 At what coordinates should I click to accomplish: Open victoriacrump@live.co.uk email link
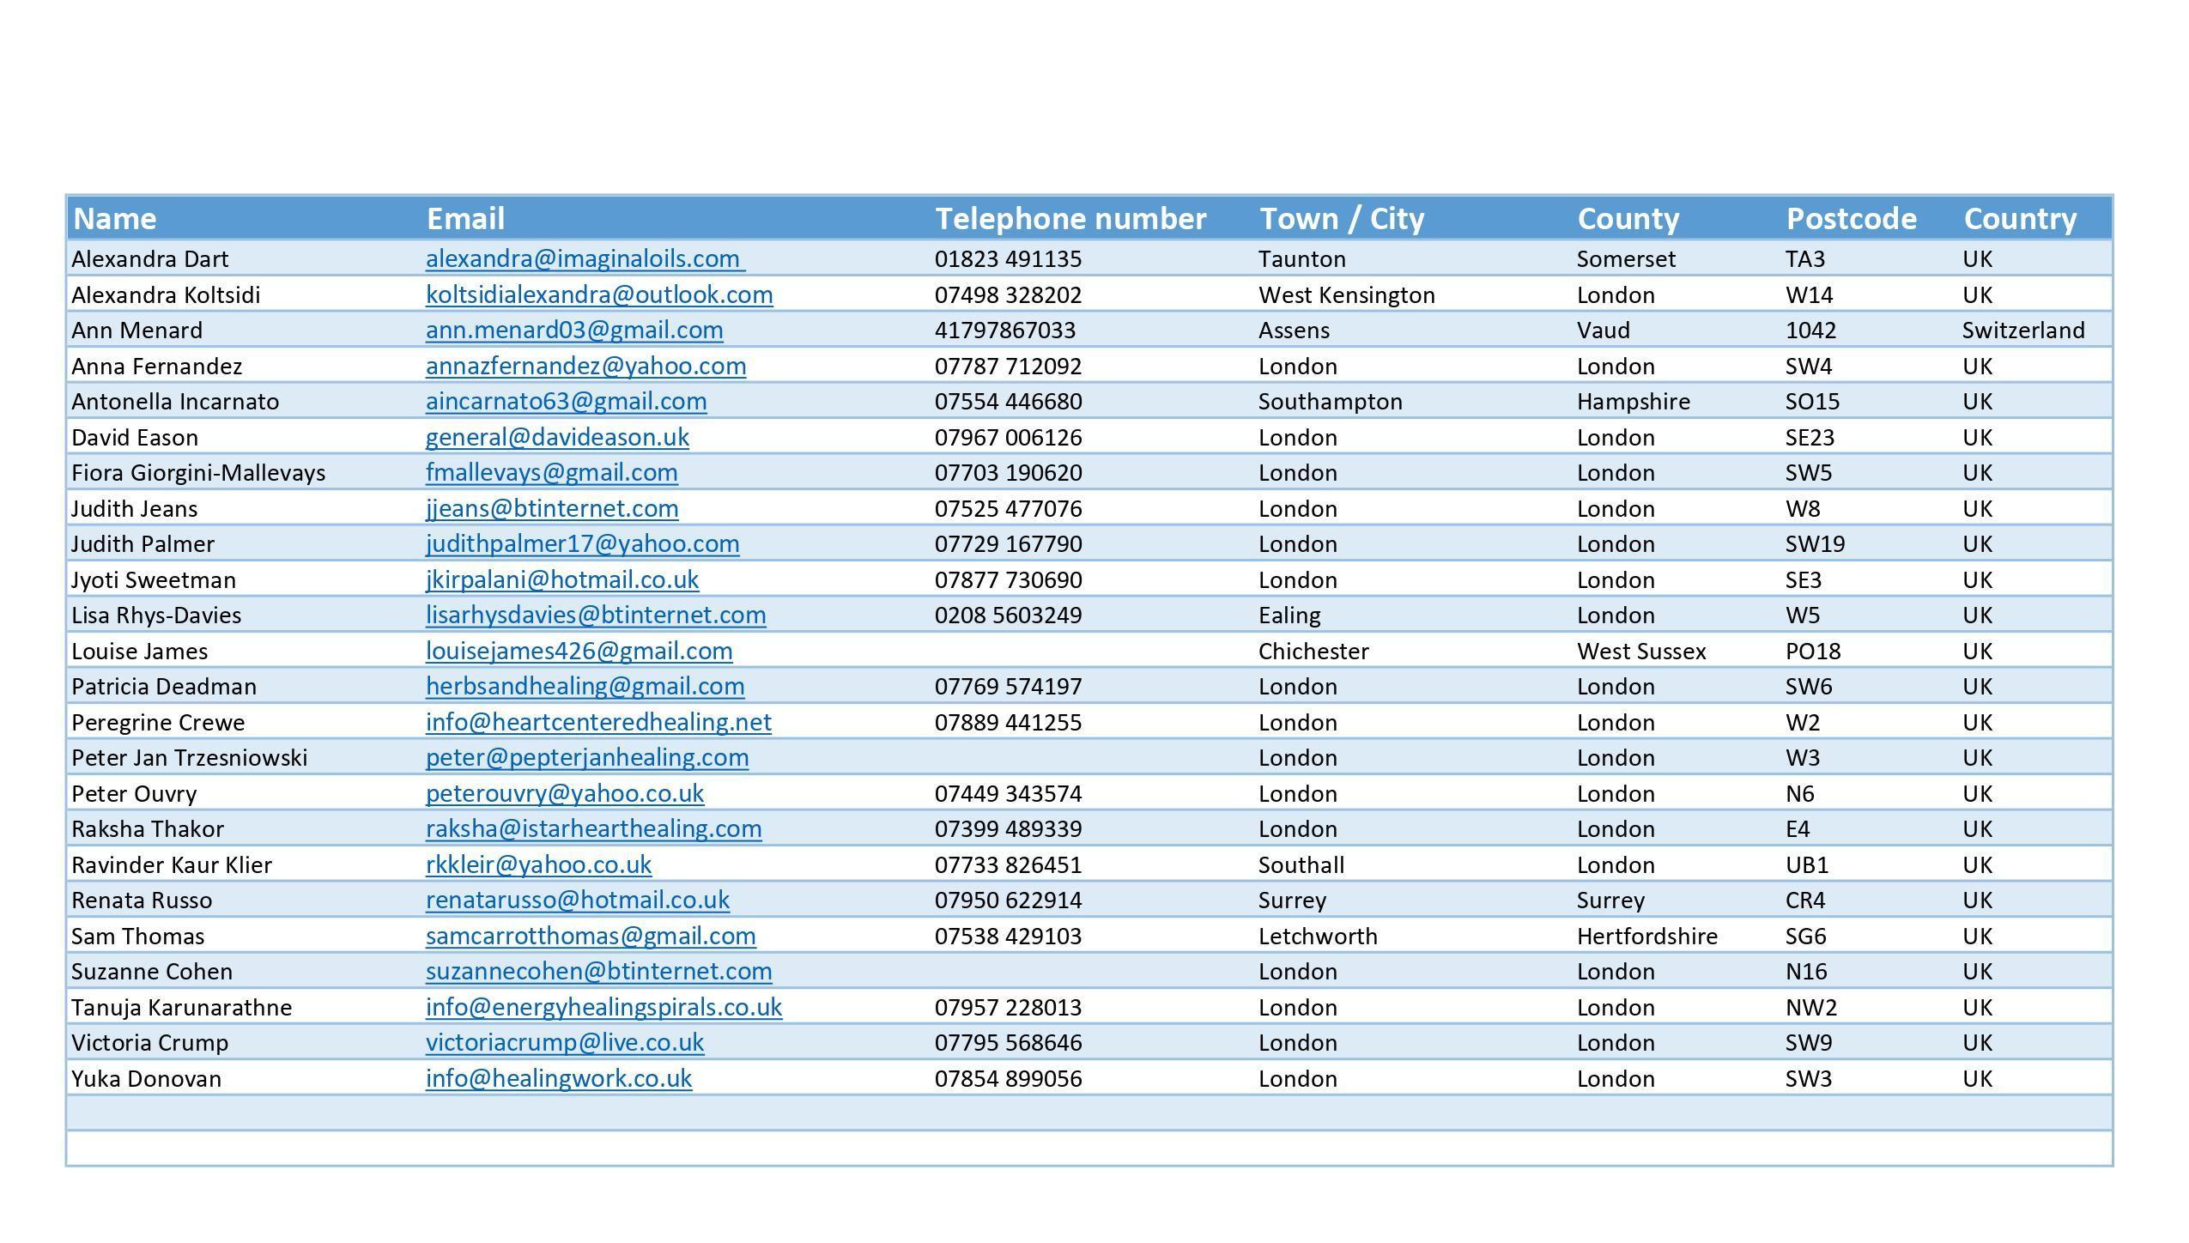click(565, 1042)
